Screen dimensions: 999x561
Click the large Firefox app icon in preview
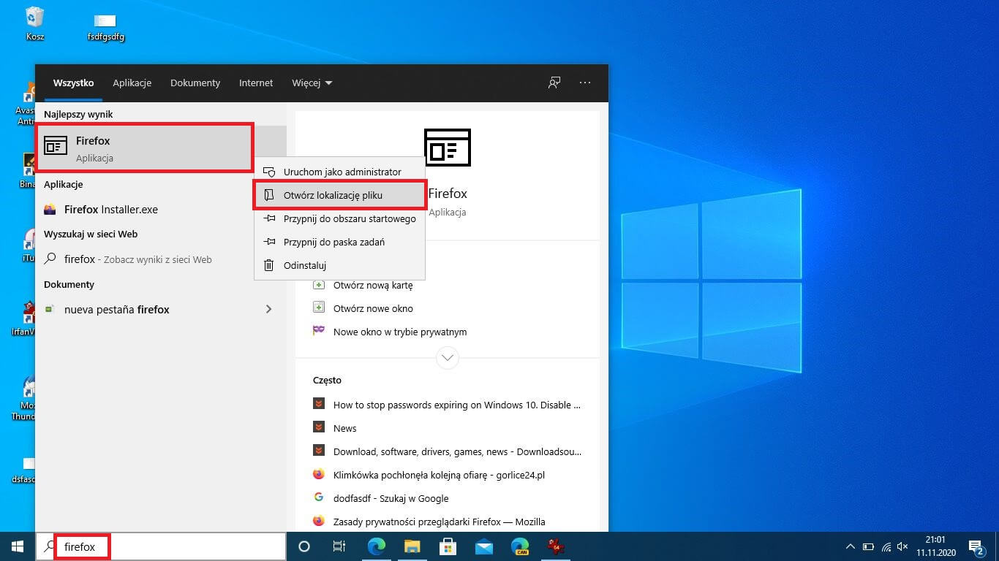coord(447,148)
